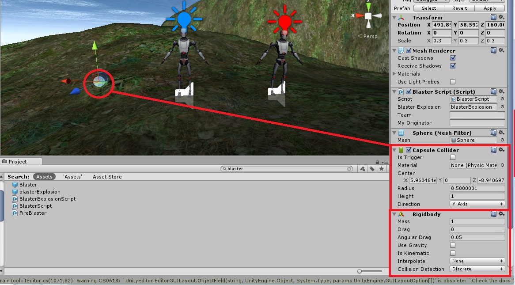Select BlasterExplosionScript asset

tap(44, 199)
